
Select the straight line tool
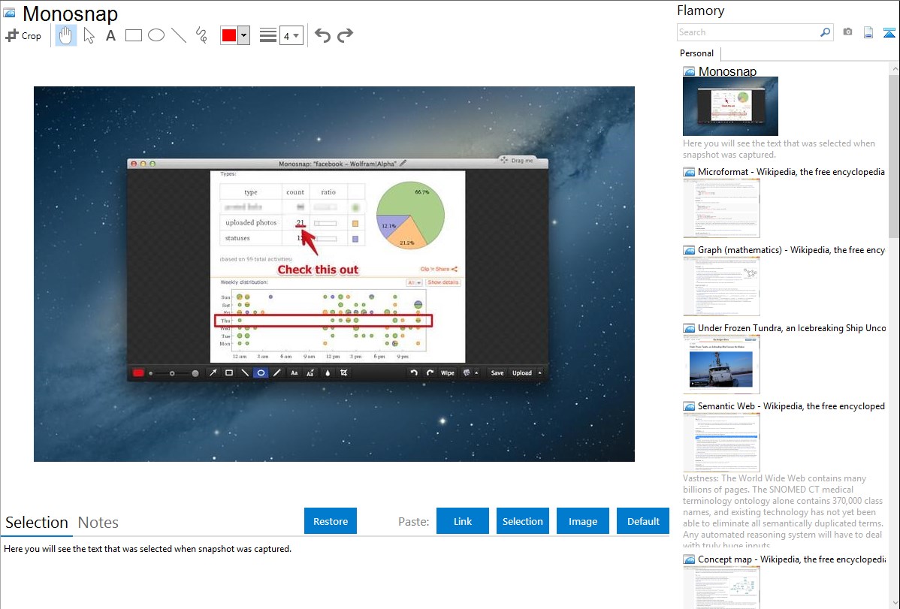point(179,35)
